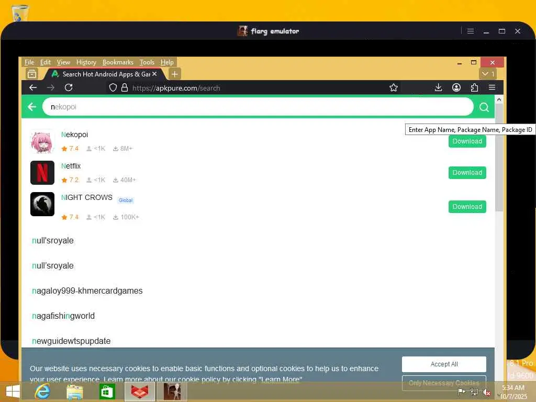The width and height of the screenshot is (536, 402).
Task: Open the Bookmarks menu
Action: point(118,62)
